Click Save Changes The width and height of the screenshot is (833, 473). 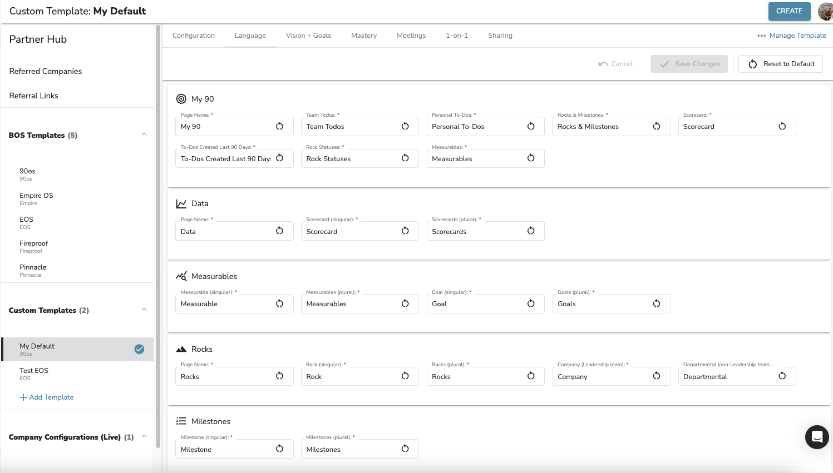tap(689, 64)
